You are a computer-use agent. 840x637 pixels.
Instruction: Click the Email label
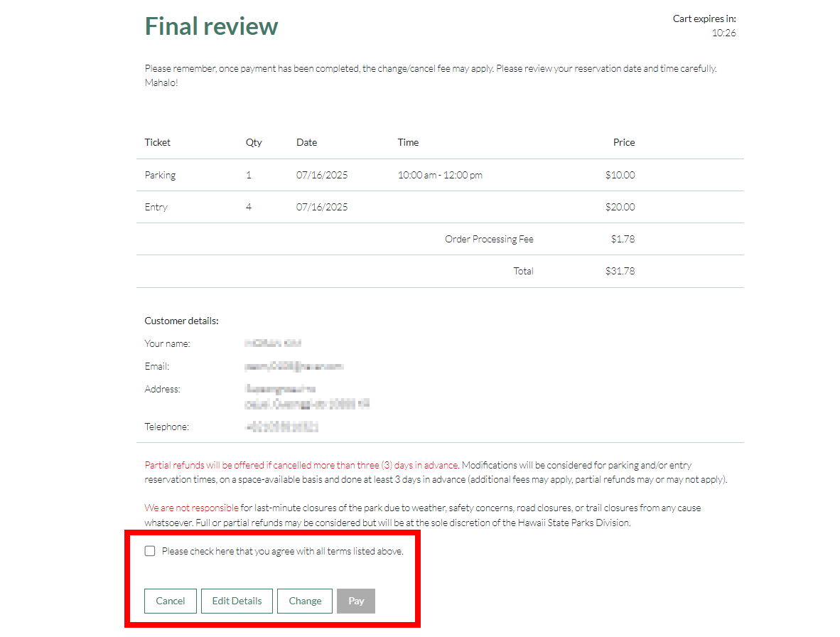point(157,366)
